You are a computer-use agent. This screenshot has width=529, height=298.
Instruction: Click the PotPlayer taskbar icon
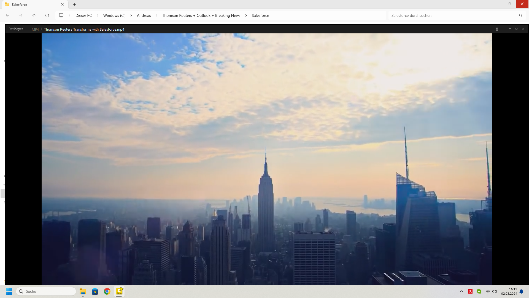pyautogui.click(x=119, y=291)
